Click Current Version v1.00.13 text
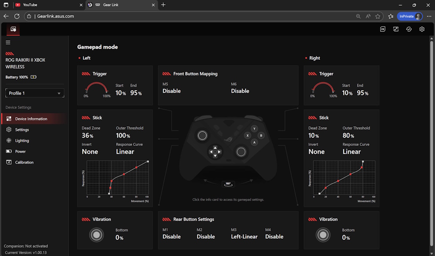Image resolution: width=435 pixels, height=256 pixels. tap(26, 253)
